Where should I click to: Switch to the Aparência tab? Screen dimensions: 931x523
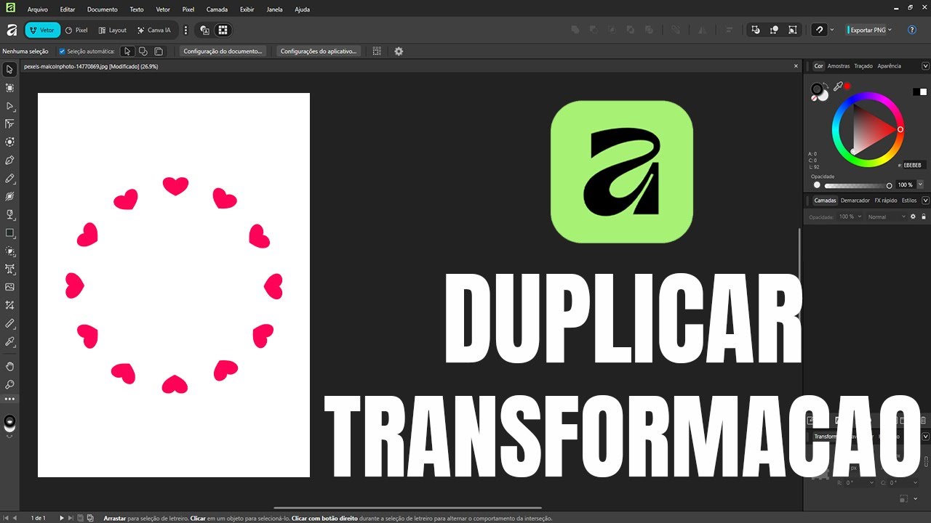(x=889, y=66)
